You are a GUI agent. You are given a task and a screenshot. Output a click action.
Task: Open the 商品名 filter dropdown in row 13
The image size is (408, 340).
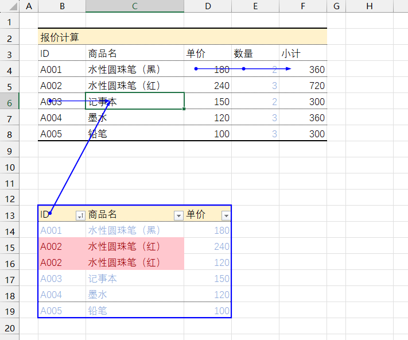pos(178,215)
